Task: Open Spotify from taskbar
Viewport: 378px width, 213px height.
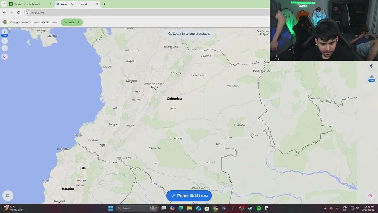Action: click(x=259, y=208)
